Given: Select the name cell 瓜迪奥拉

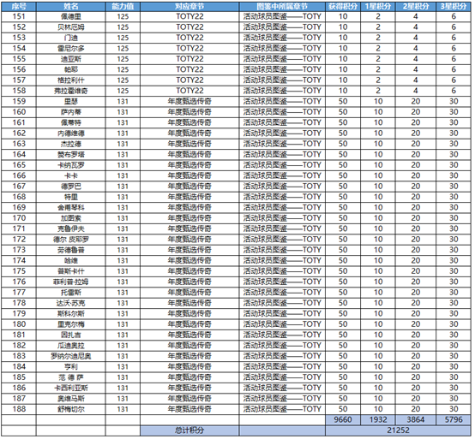Looking at the screenshot, I should click(x=71, y=345).
